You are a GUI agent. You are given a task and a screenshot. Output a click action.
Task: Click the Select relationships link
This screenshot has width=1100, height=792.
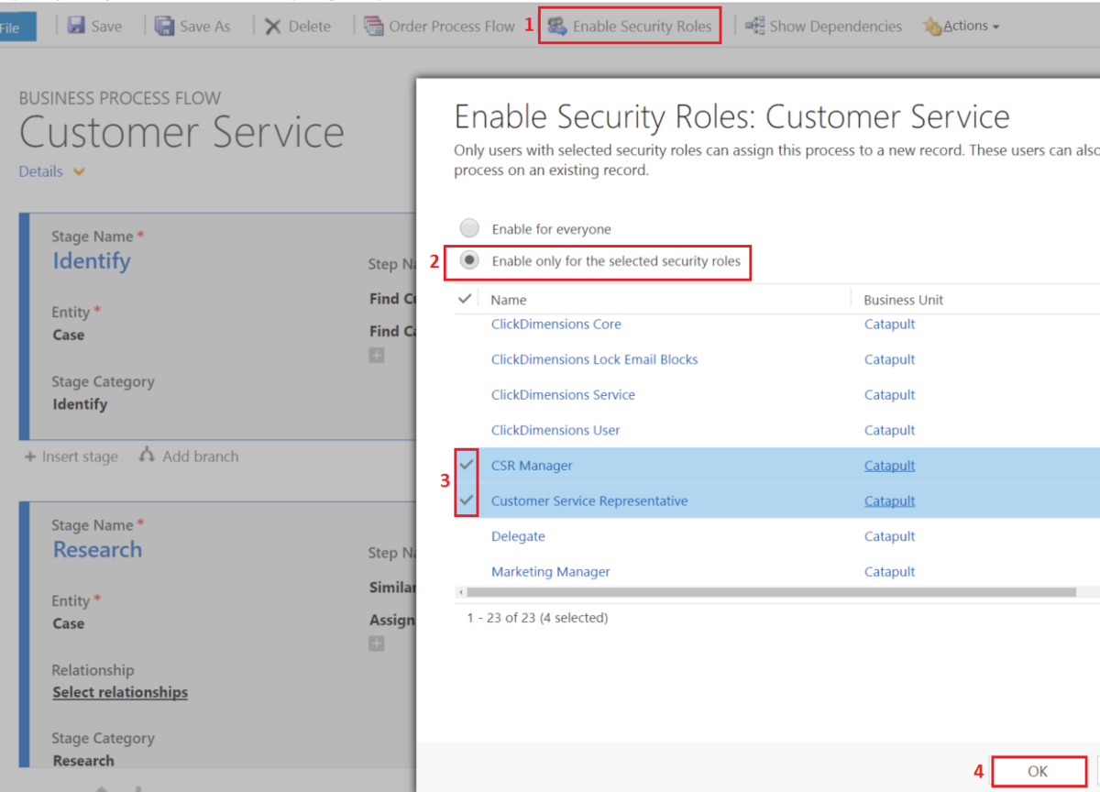(x=120, y=692)
